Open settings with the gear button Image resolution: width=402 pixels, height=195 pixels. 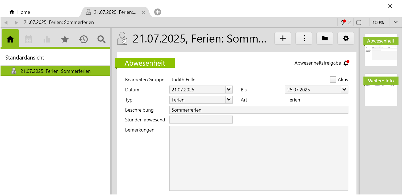[x=346, y=39]
